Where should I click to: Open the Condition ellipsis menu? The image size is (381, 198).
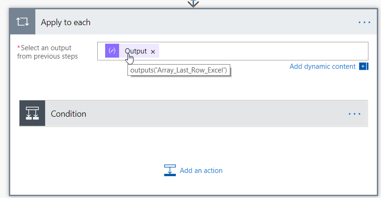pyautogui.click(x=354, y=113)
